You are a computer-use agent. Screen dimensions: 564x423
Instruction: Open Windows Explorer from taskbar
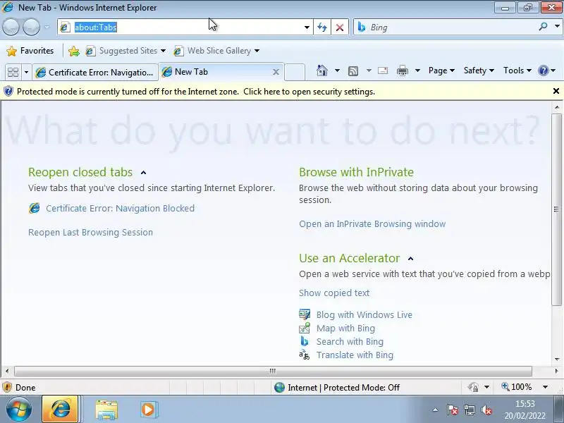click(106, 410)
